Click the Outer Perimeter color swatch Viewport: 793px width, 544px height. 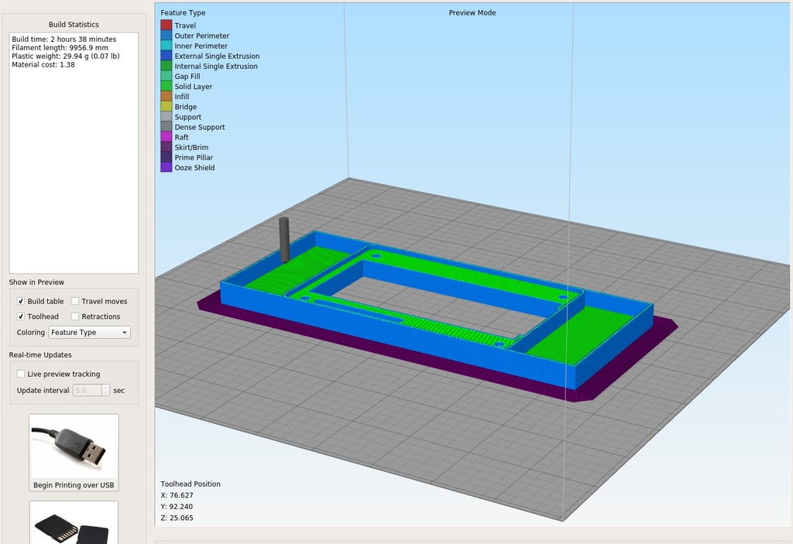tap(165, 36)
